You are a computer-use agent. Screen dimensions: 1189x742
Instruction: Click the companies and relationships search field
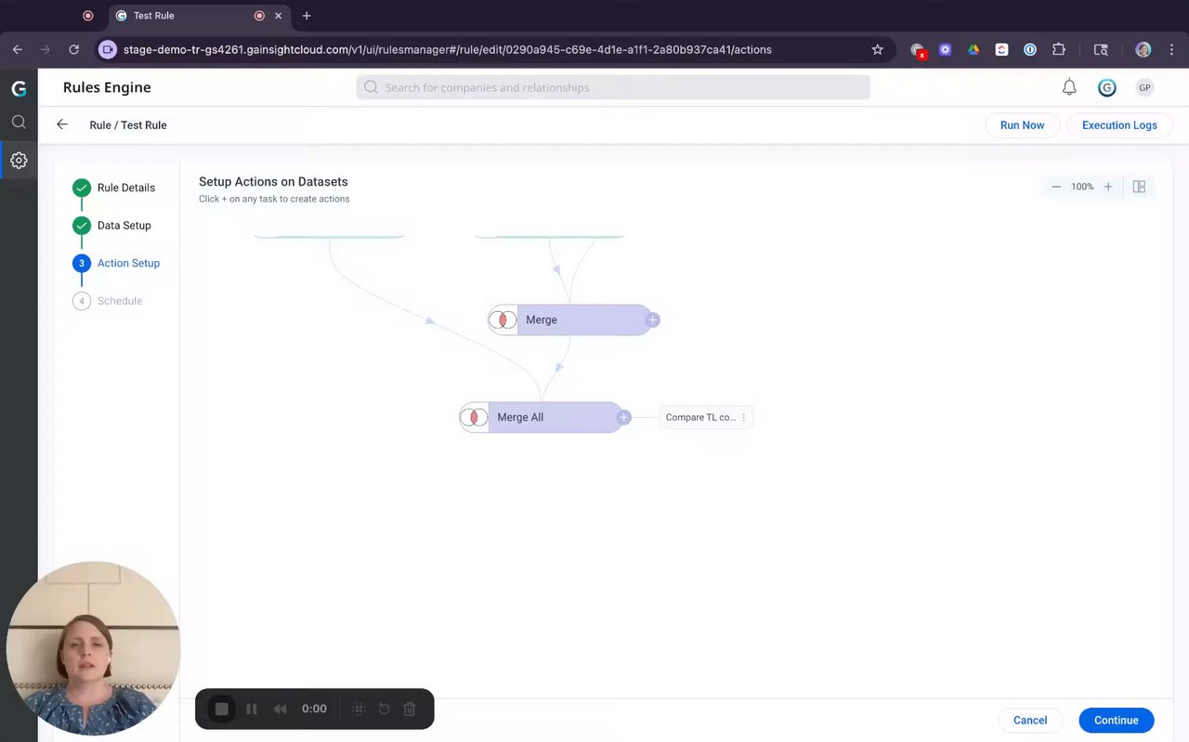point(613,87)
